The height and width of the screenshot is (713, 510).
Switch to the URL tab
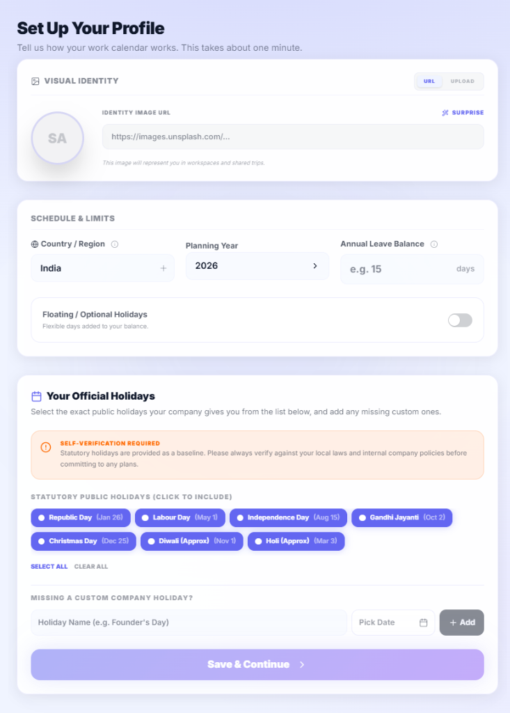429,81
